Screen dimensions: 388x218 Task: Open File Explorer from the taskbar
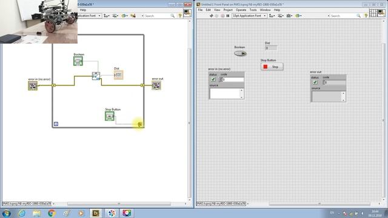tap(36, 213)
